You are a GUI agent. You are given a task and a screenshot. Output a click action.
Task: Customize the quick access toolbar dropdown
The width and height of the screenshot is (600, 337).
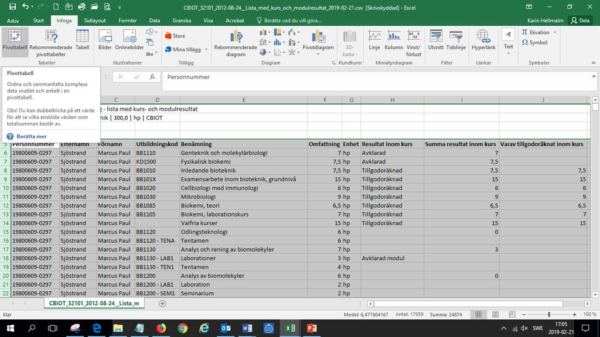[120, 7]
